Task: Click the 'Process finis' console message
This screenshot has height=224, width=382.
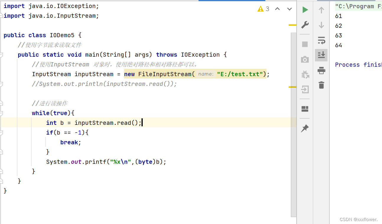Action: pos(358,65)
